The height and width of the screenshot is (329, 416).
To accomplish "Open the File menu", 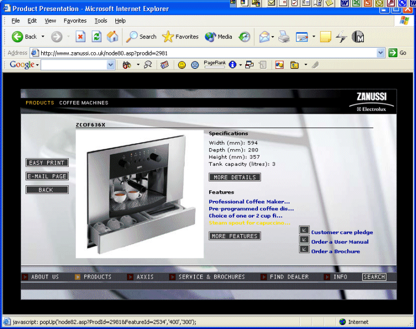I will pyautogui.click(x=16, y=21).
